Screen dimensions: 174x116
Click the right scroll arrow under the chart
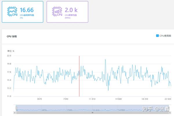click(x=170, y=113)
